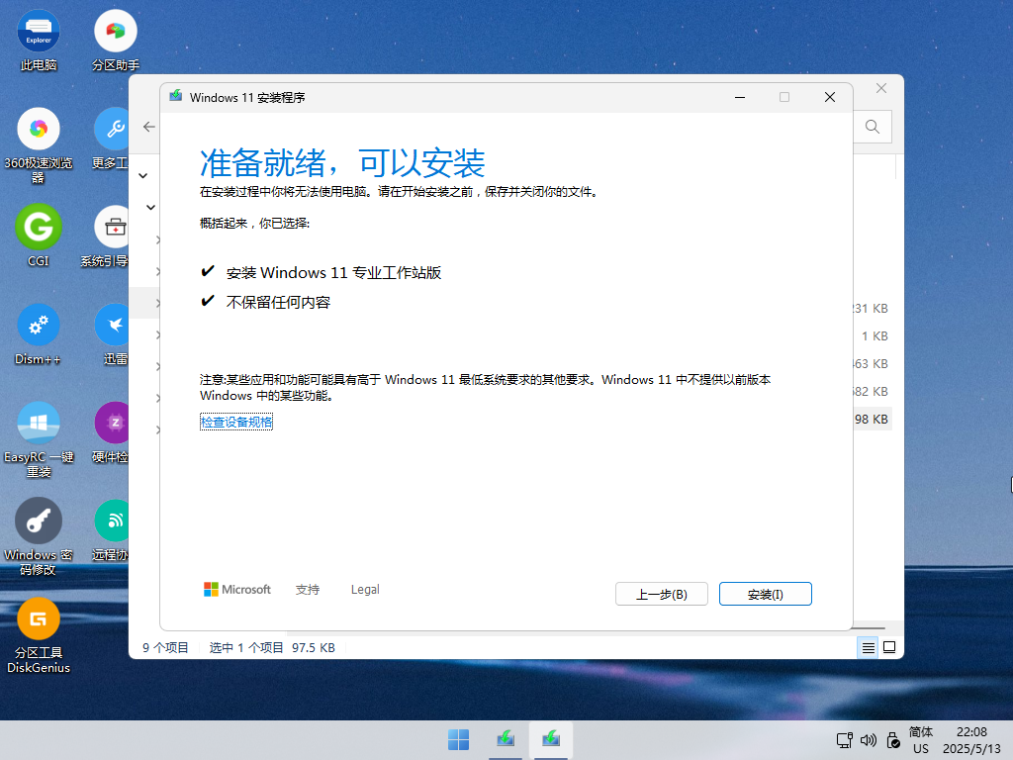Open the 支持 link in the setup footer
Viewport: 1013px width, 760px height.
click(x=308, y=590)
